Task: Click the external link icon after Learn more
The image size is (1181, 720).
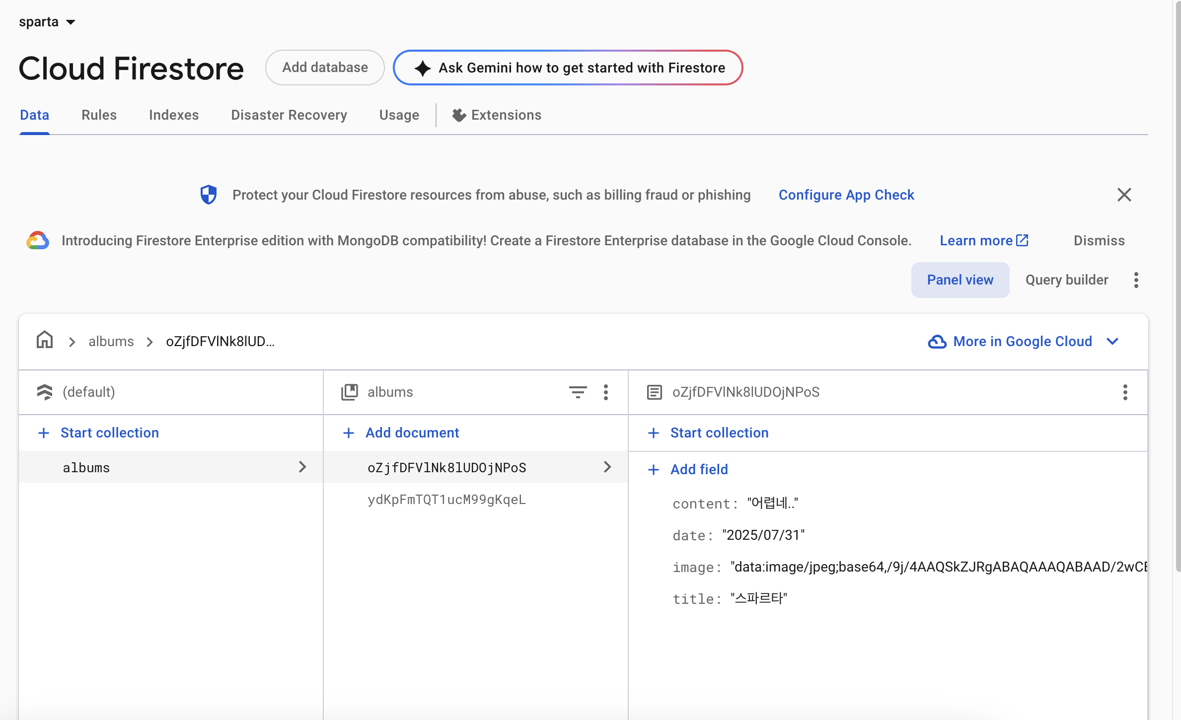Action: pyautogui.click(x=1022, y=240)
